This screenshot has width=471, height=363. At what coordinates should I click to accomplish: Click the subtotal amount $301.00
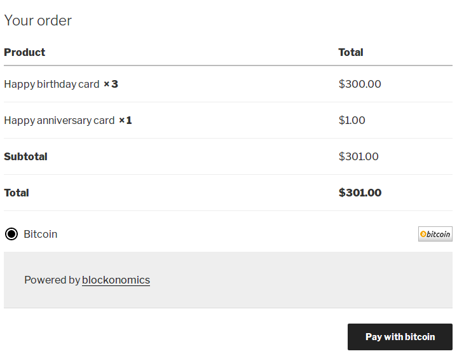pos(358,156)
